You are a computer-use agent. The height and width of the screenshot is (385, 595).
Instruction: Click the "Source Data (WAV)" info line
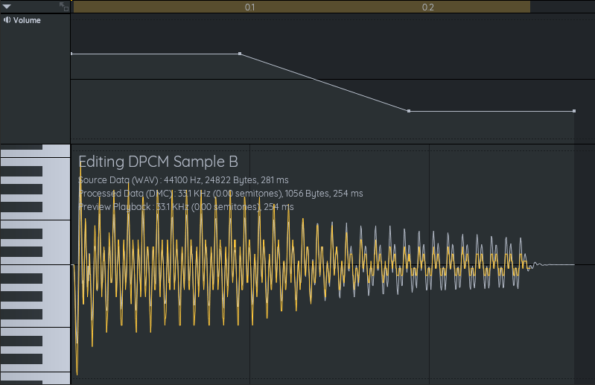pos(183,180)
